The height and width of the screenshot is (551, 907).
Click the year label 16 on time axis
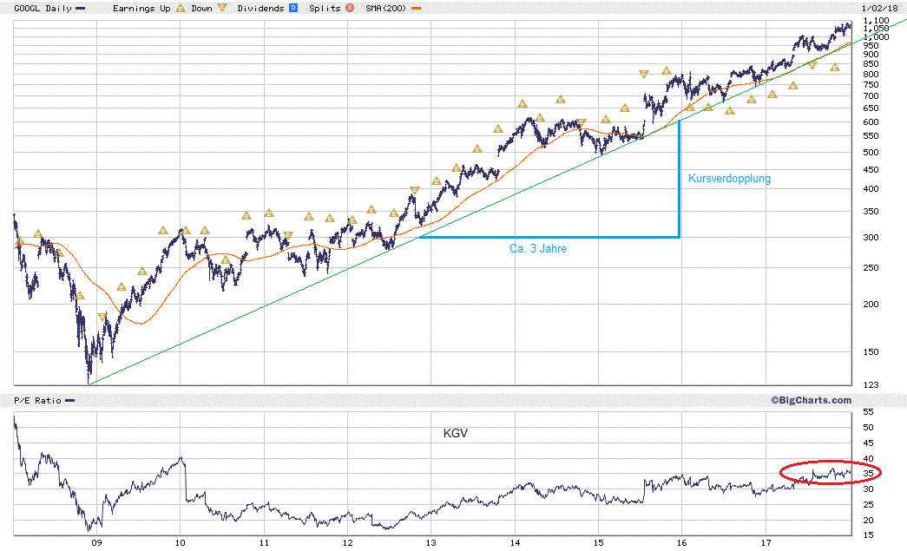point(682,542)
